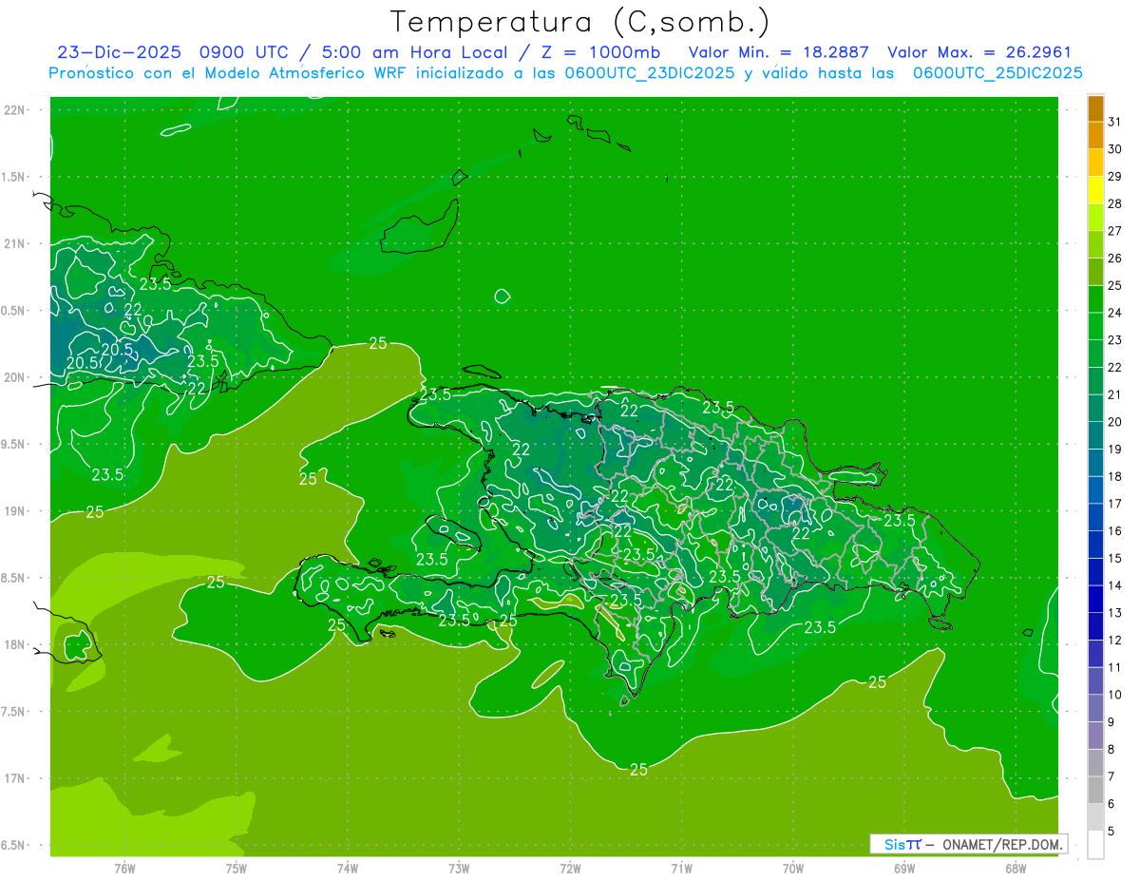Click the dark orange legend swatch above 31
This screenshot has width=1140, height=881.
pyautogui.click(x=1095, y=108)
